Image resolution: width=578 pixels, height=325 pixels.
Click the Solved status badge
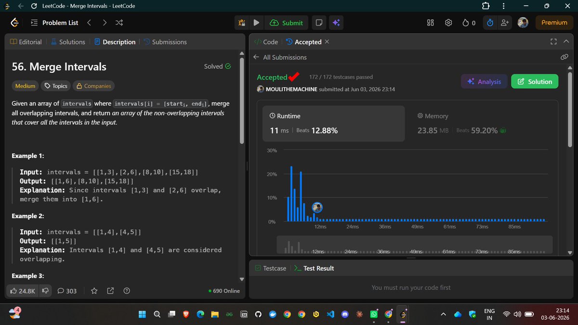coord(217,66)
